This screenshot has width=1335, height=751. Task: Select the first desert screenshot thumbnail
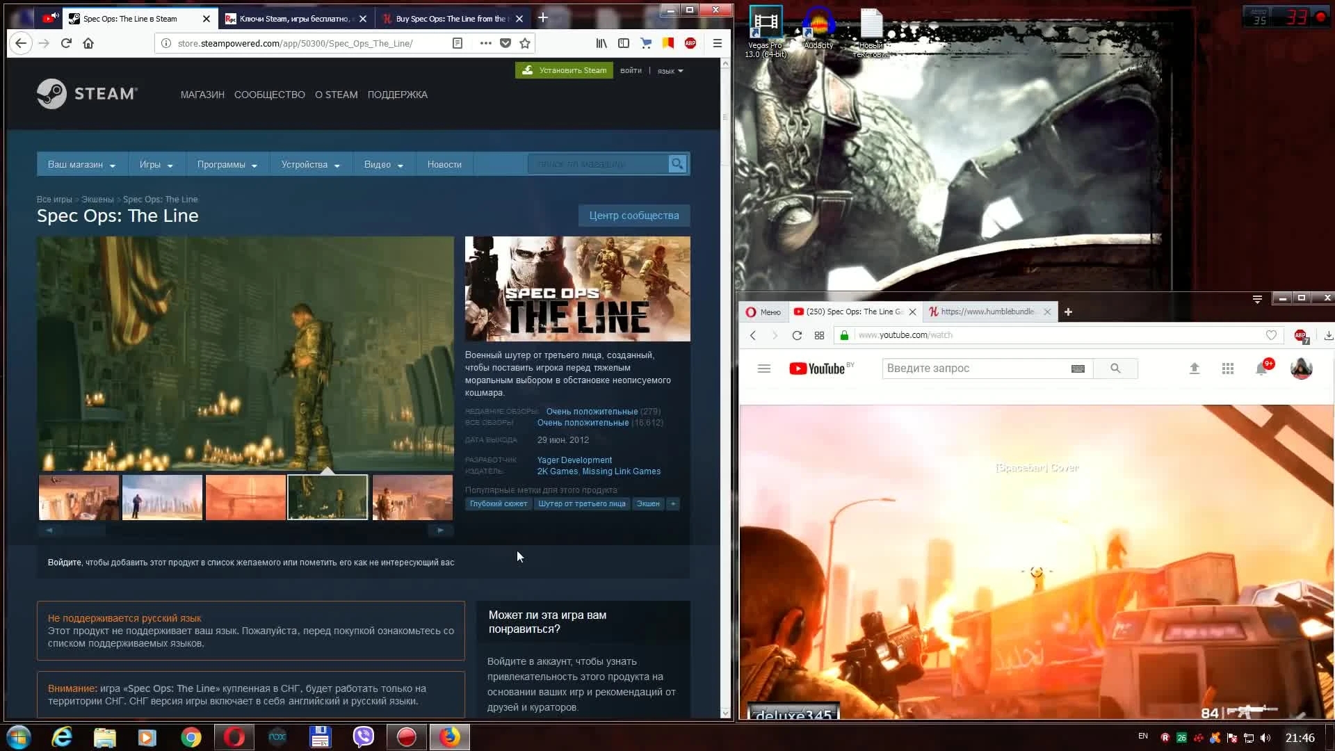tap(79, 497)
